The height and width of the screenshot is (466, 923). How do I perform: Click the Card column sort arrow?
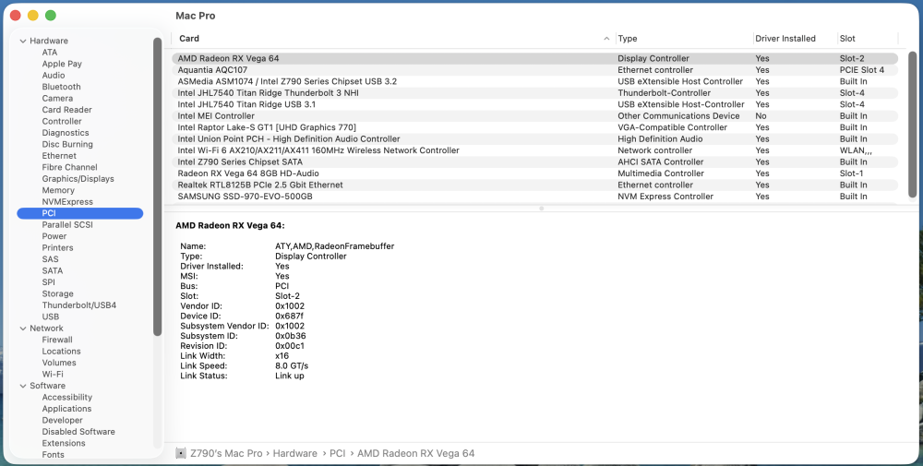click(606, 39)
